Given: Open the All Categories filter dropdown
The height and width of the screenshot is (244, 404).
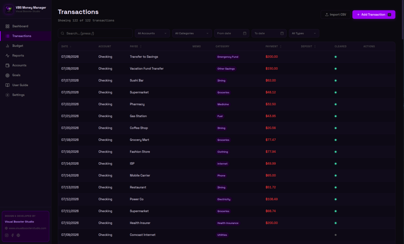Looking at the screenshot, I should coord(192,33).
